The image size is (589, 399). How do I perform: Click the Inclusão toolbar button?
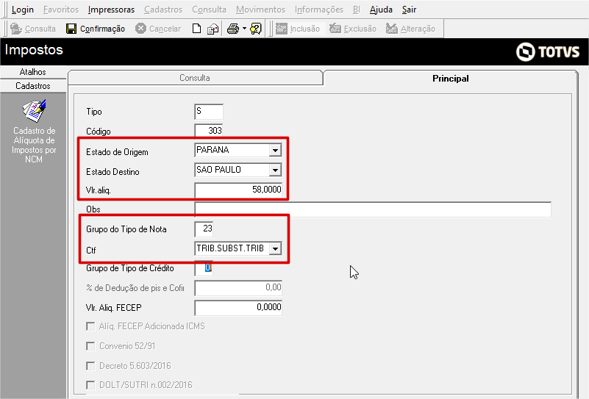click(x=298, y=29)
